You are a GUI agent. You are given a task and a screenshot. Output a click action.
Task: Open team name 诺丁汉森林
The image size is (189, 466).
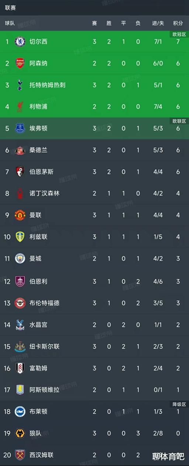coord(44,193)
